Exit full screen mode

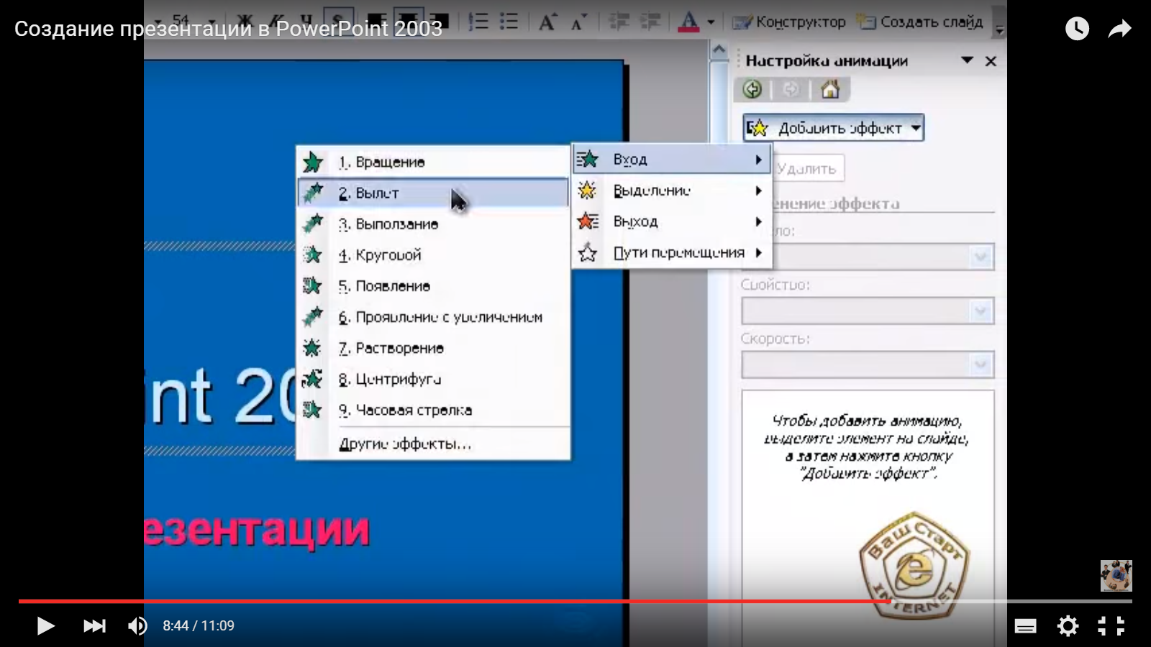click(1111, 626)
